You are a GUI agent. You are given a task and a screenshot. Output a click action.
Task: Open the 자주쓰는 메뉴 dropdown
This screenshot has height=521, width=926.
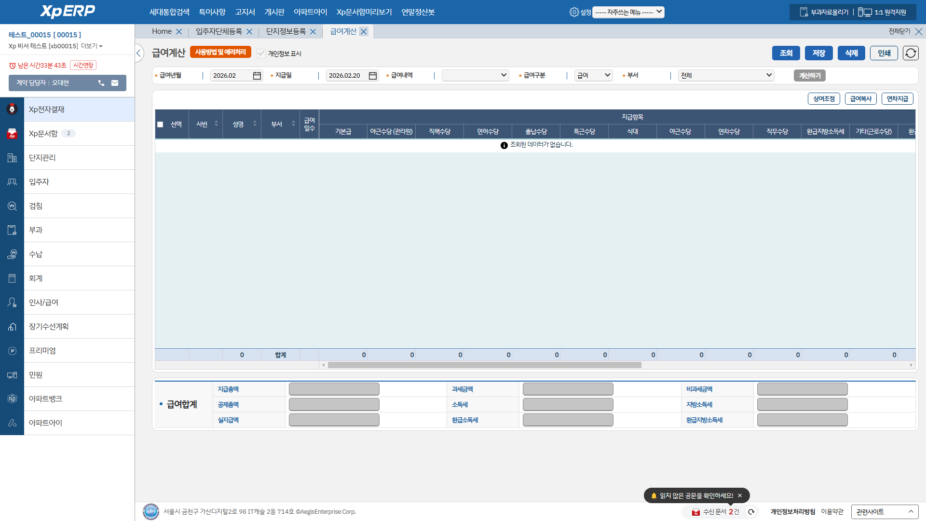628,12
